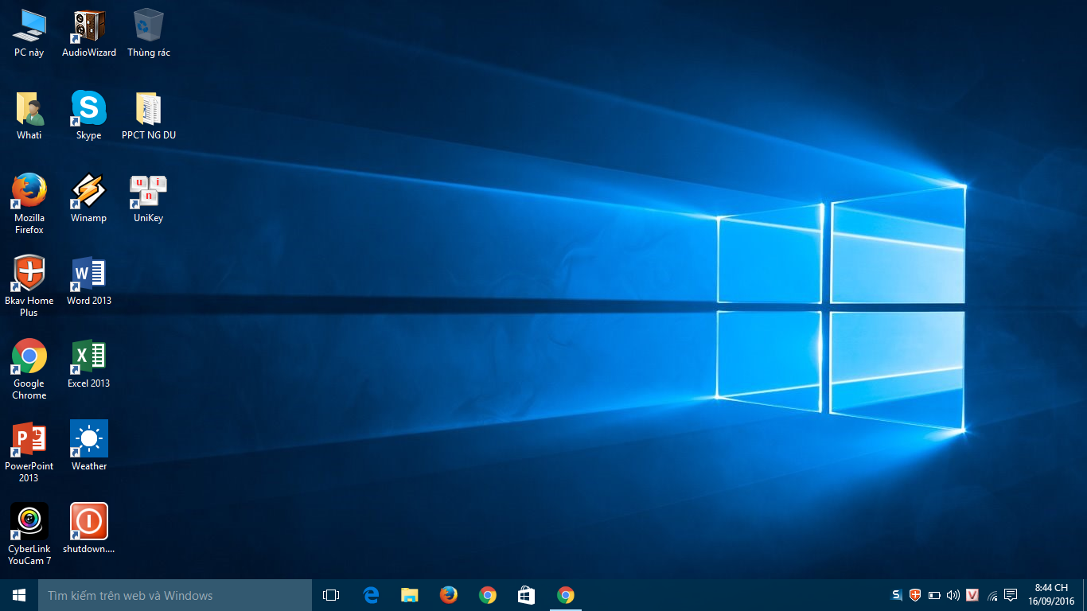1087x611 pixels.
Task: Select the PPCT NG DU folder
Action: [x=148, y=109]
